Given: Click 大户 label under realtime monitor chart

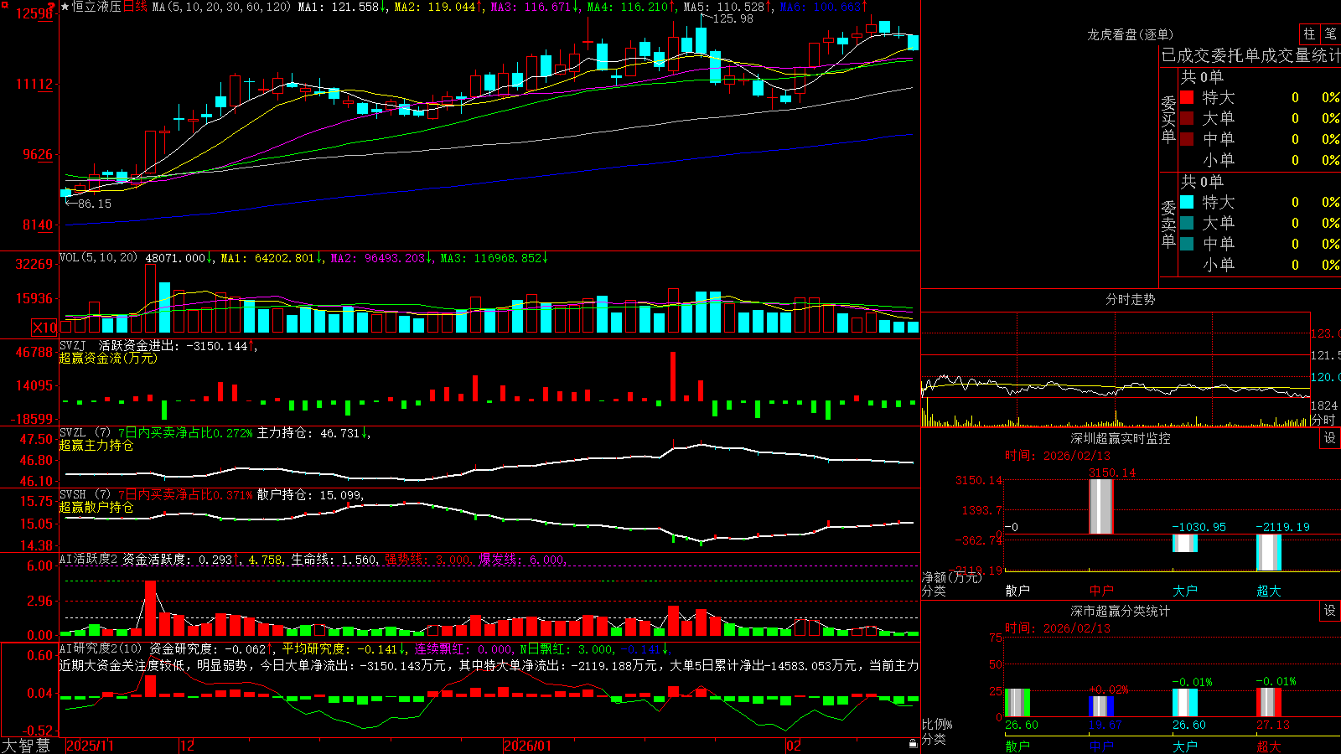Looking at the screenshot, I should point(1185,591).
